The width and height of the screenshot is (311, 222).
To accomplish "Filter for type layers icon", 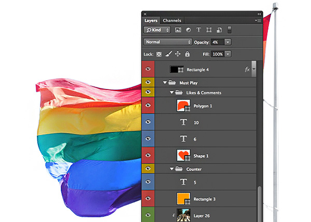I will pos(198,30).
